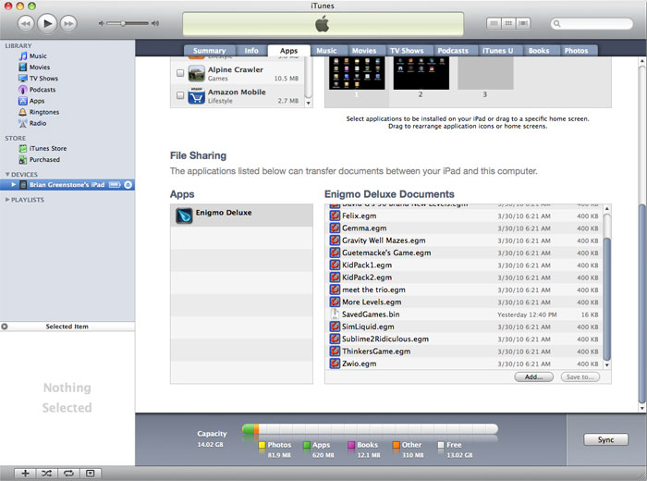Expand Brian Greenstone's iPad device
This screenshot has width=647, height=481.
pos(13,185)
